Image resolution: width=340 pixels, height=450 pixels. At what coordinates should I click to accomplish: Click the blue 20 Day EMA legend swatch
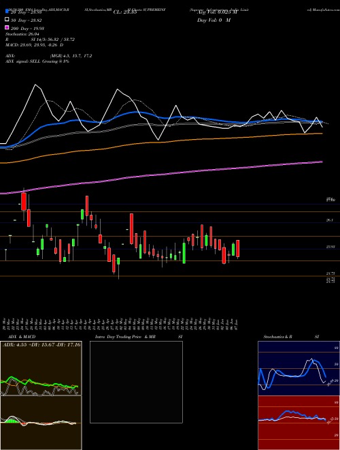(7, 12)
